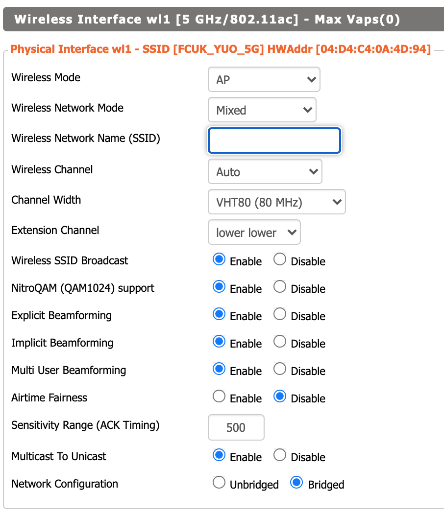Select Enable for Explicit Beamforming

coord(219,315)
